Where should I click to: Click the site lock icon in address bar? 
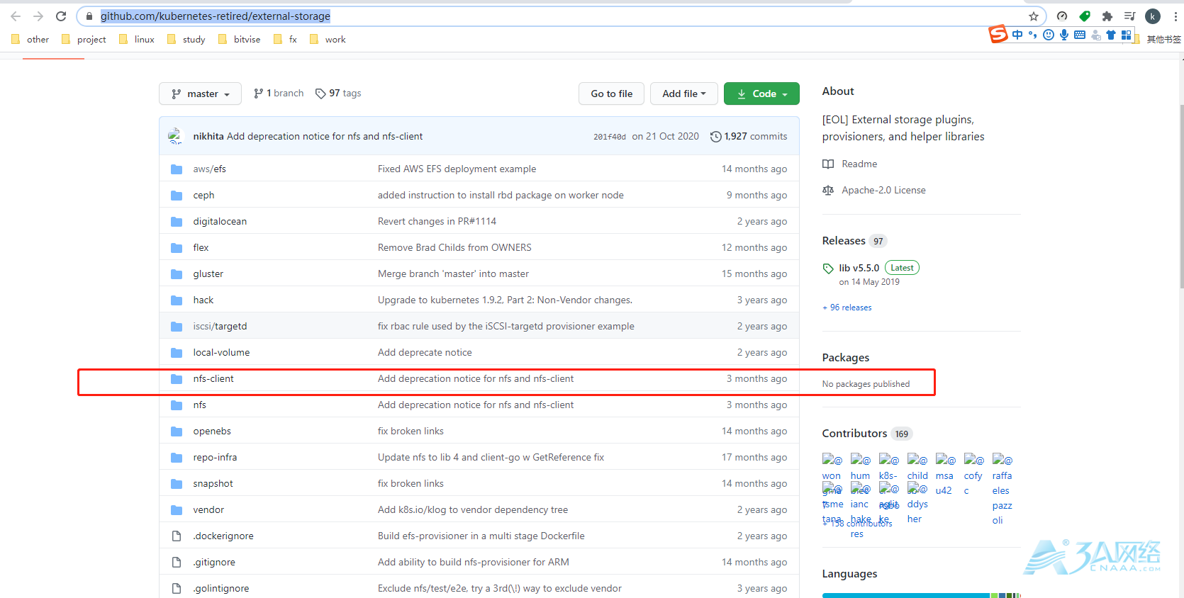tap(89, 16)
